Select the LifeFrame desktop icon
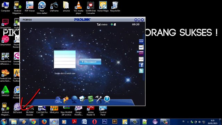 point(54,7)
